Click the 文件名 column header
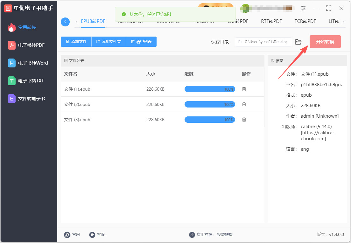The image size is (351, 243). click(71, 74)
